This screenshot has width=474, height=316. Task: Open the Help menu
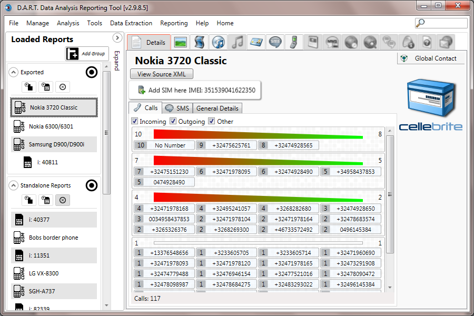202,23
